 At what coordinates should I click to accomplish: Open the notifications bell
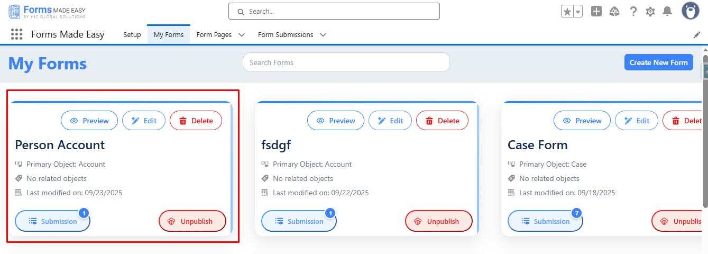tap(667, 11)
